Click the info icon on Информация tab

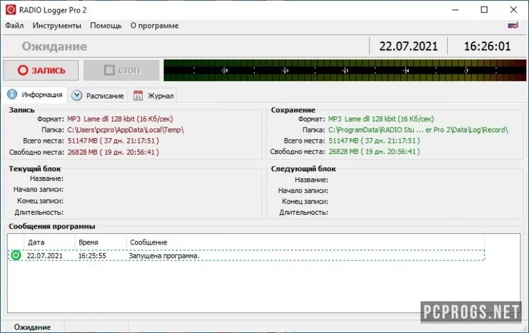pos(12,94)
